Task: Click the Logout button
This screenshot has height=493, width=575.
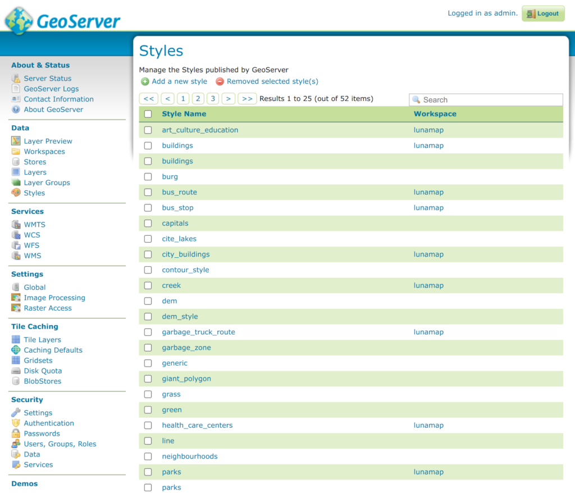Action: (x=543, y=13)
